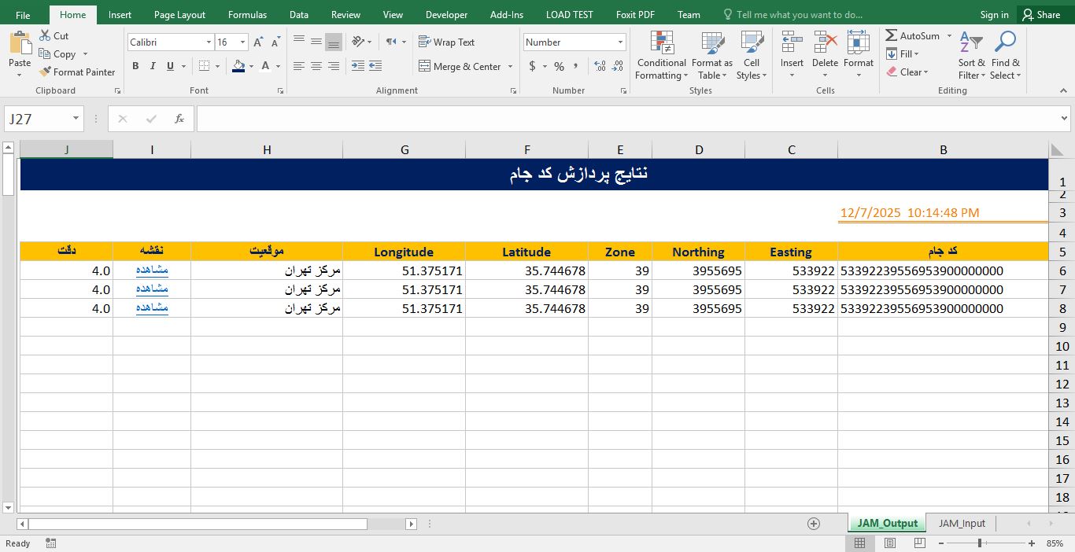Click the Merge & Center icon
This screenshot has width=1075, height=552.
425,67
